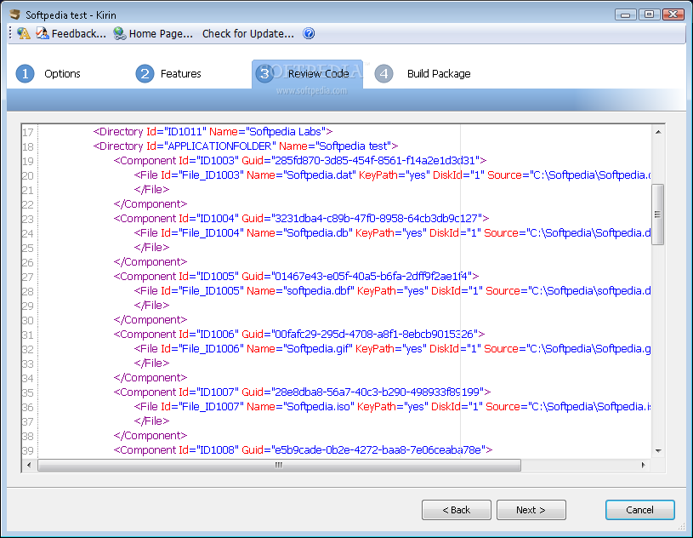Click line number 26 in gutter
Image resolution: width=693 pixels, height=538 pixels.
click(28, 263)
